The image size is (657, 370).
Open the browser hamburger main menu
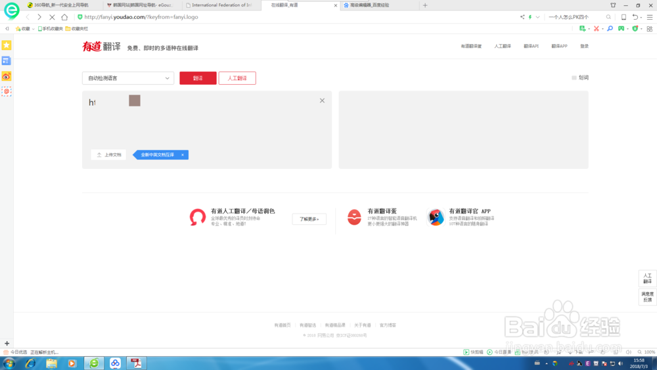650,17
